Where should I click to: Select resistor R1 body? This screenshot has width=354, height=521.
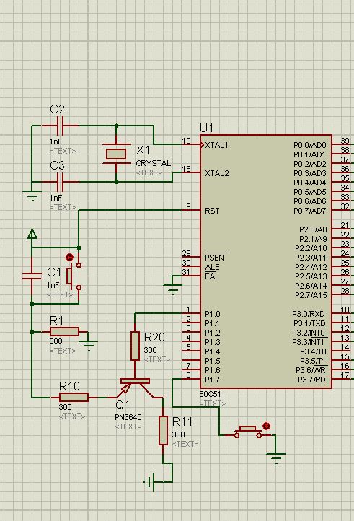[64, 332]
